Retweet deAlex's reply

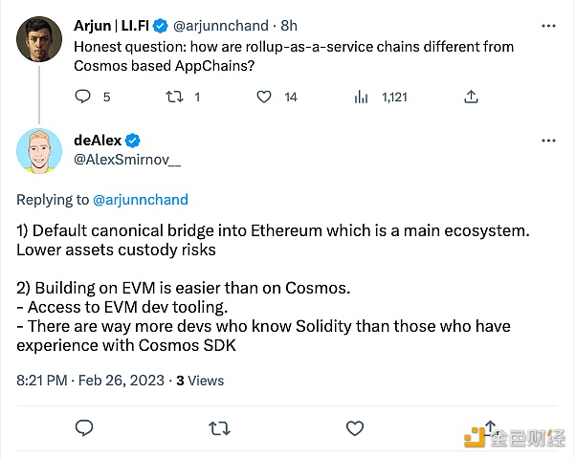pos(220,426)
